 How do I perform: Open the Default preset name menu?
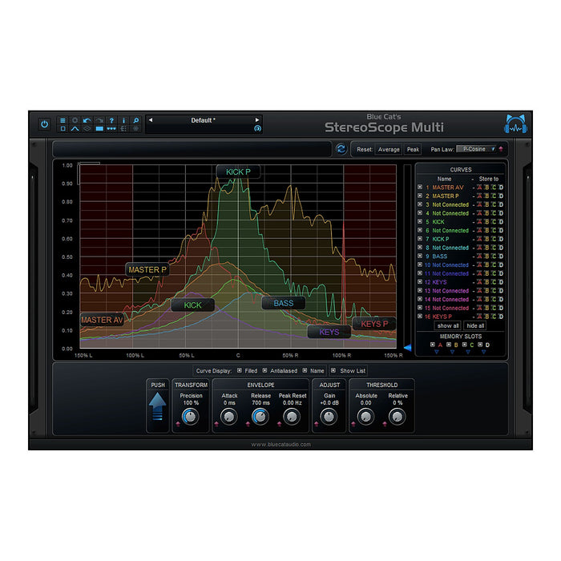(204, 120)
